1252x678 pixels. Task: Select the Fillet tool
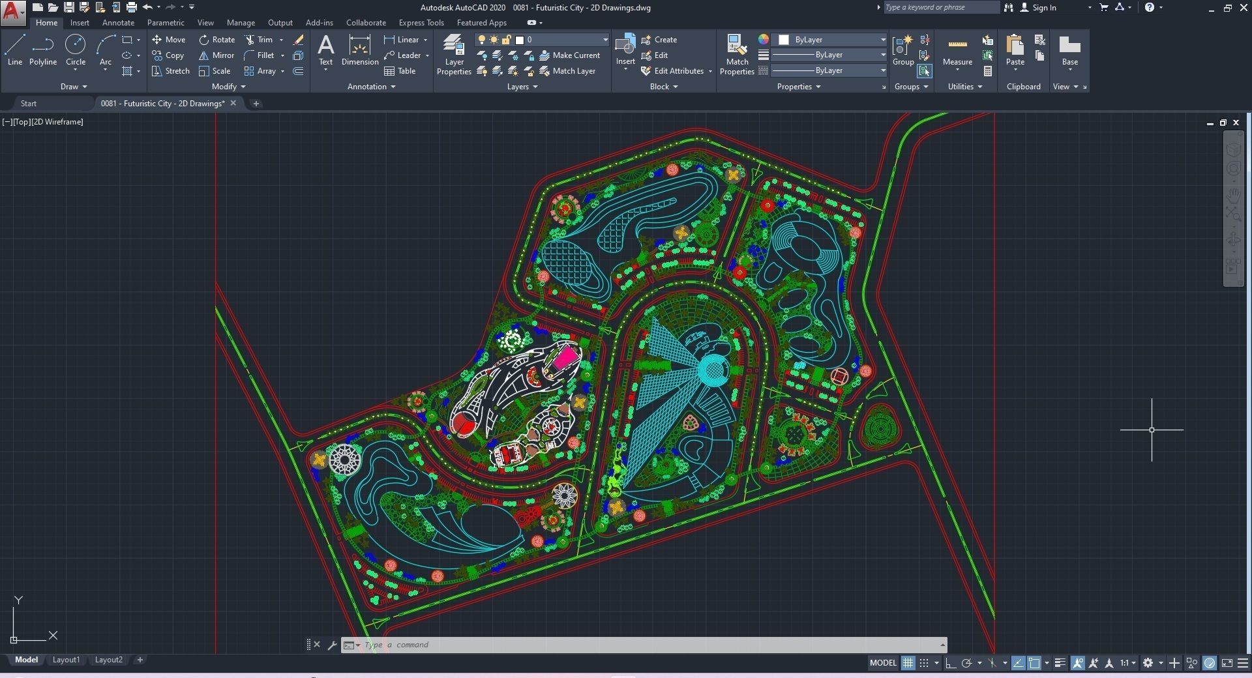tap(260, 55)
